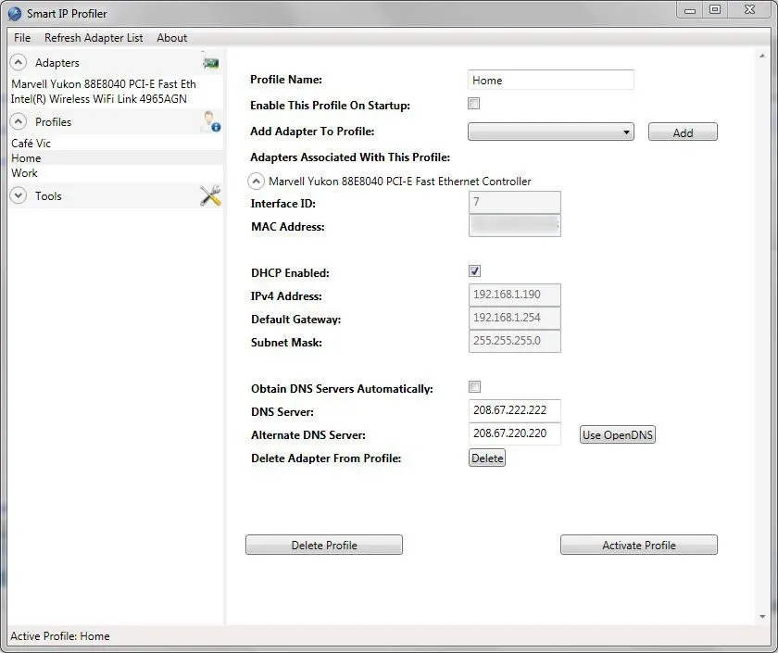This screenshot has height=653, width=778.
Task: Collapse the Marvell Yukon adapter details
Action: click(x=256, y=181)
